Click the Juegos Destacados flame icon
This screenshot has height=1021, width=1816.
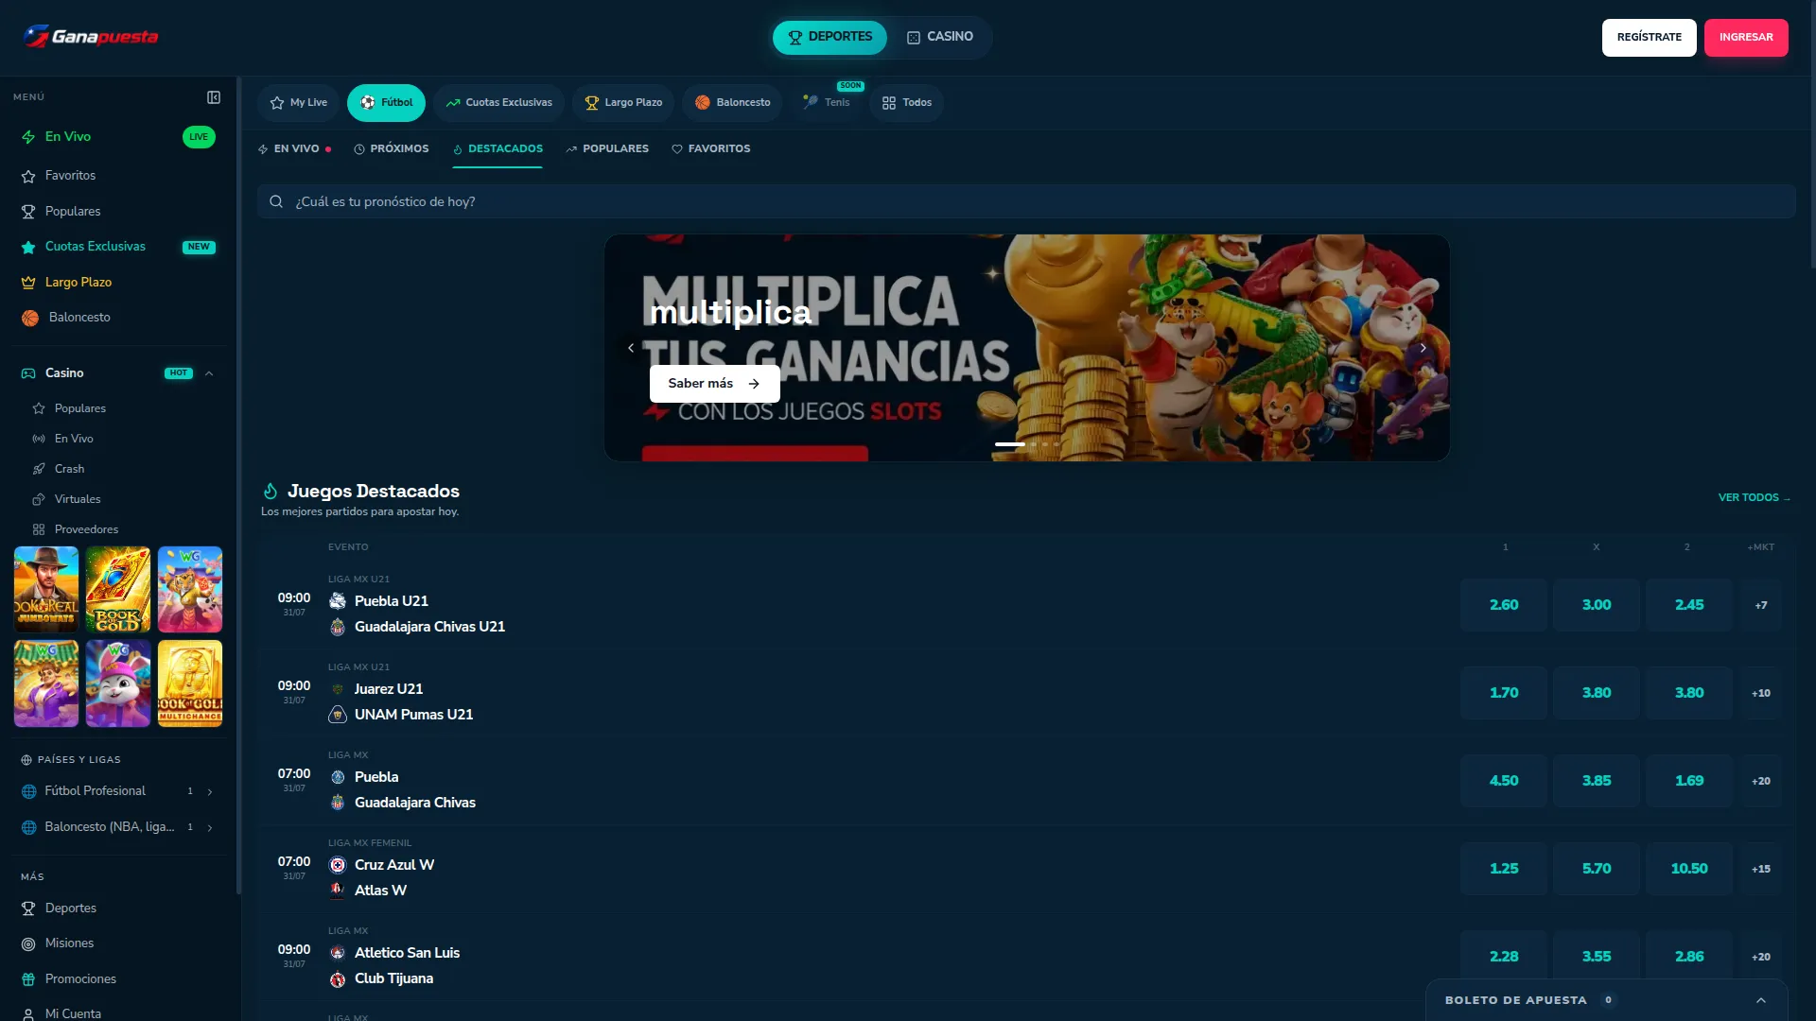[x=271, y=491]
